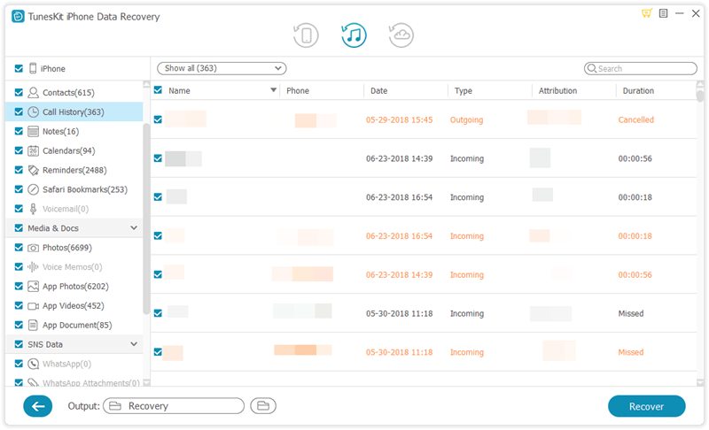Open Contacts(615) category
Image resolution: width=709 pixels, height=430 pixels.
(68, 93)
